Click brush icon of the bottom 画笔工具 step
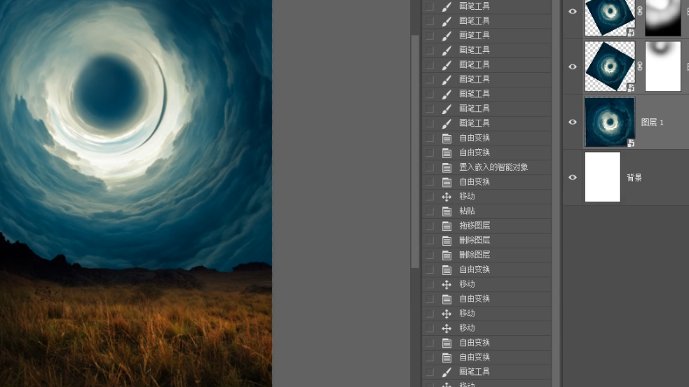The image size is (689, 387). [x=446, y=372]
